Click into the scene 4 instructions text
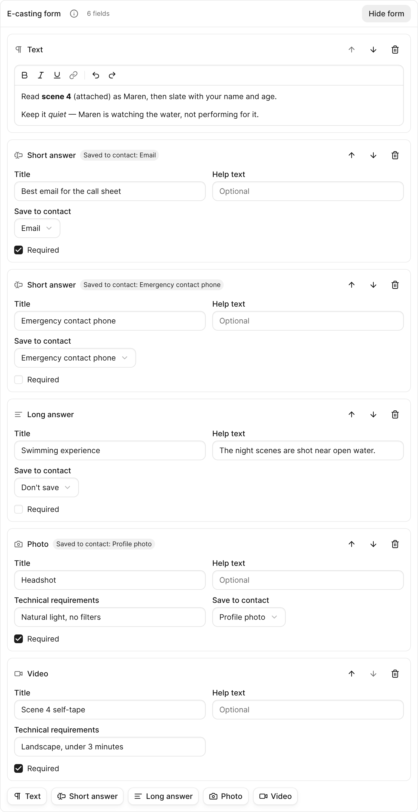The height and width of the screenshot is (812, 418). (209, 105)
